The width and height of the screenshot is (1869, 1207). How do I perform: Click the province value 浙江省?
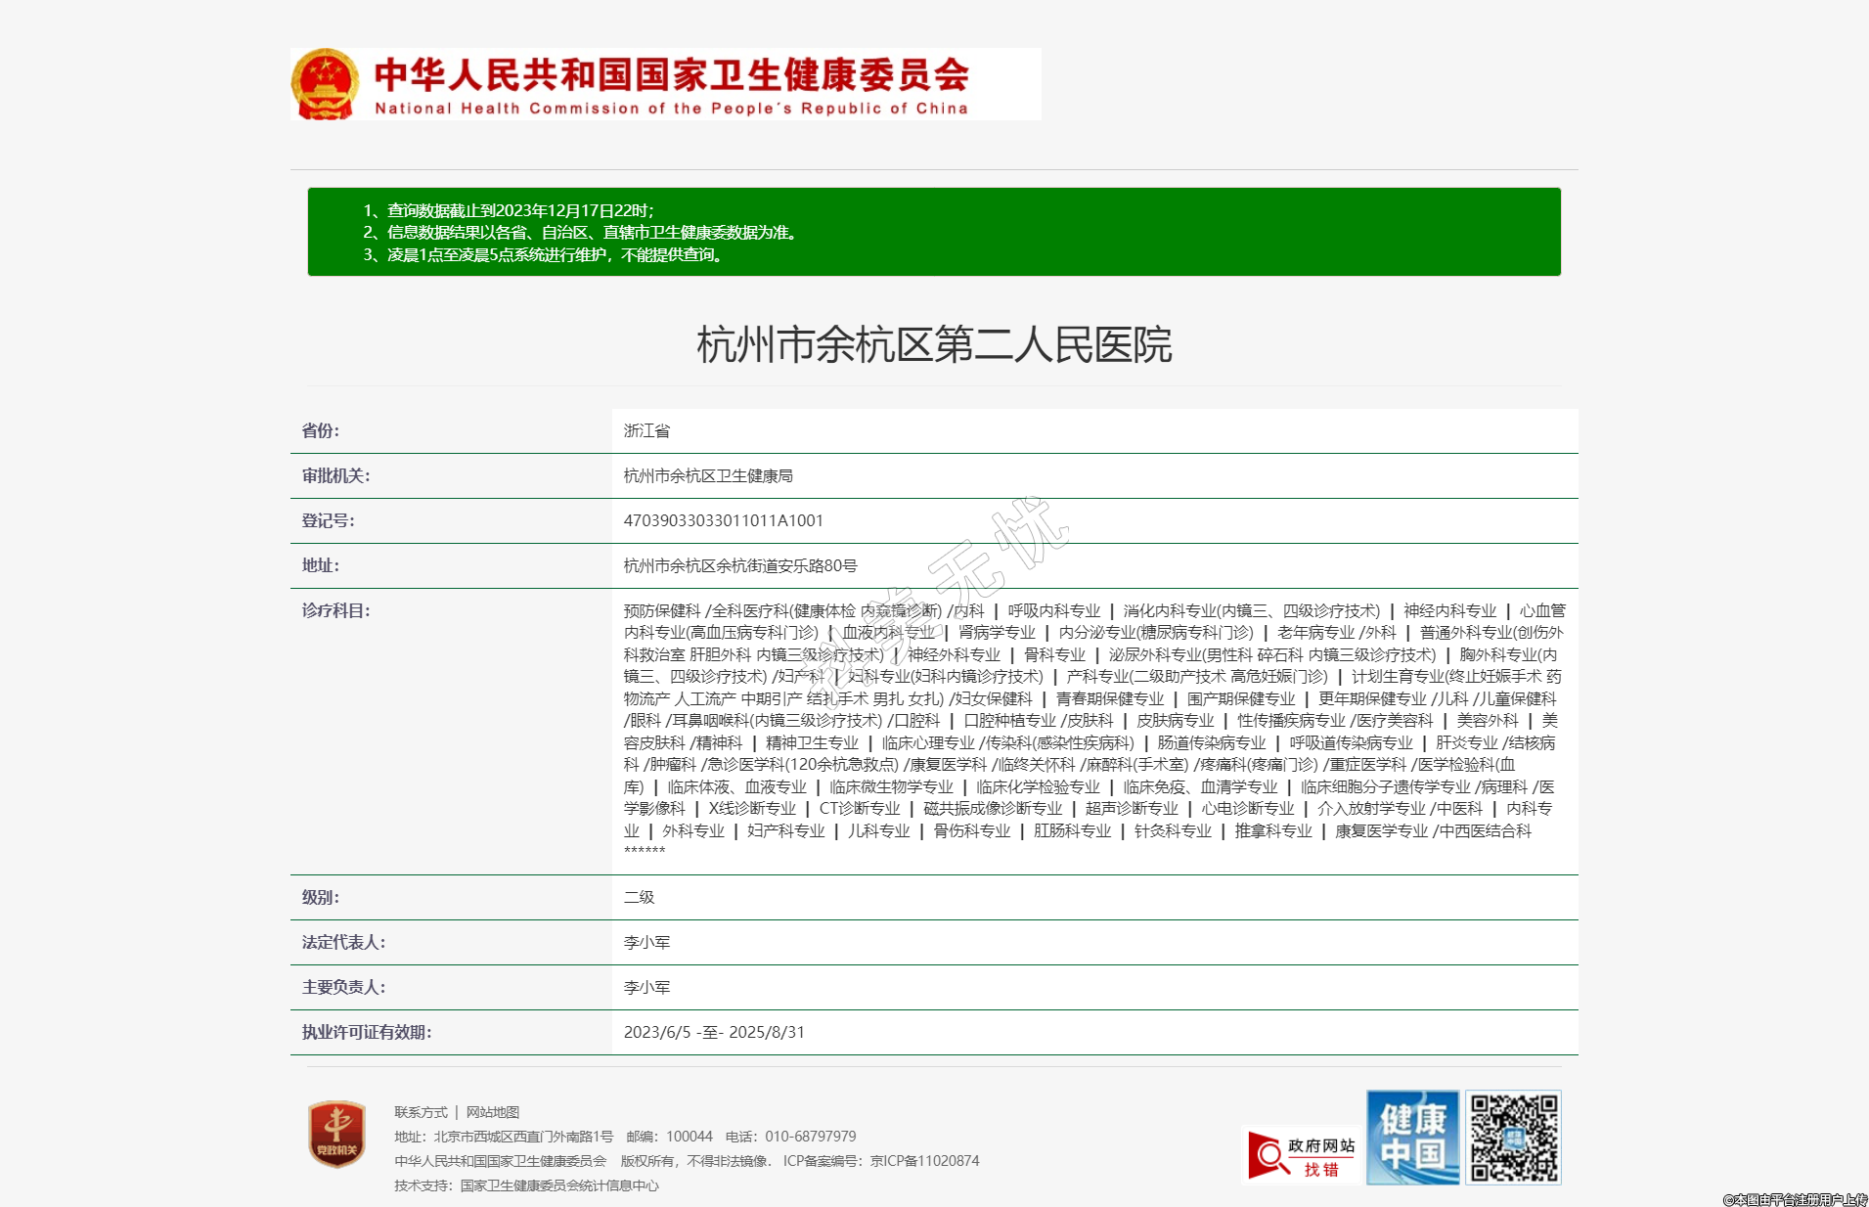click(646, 430)
